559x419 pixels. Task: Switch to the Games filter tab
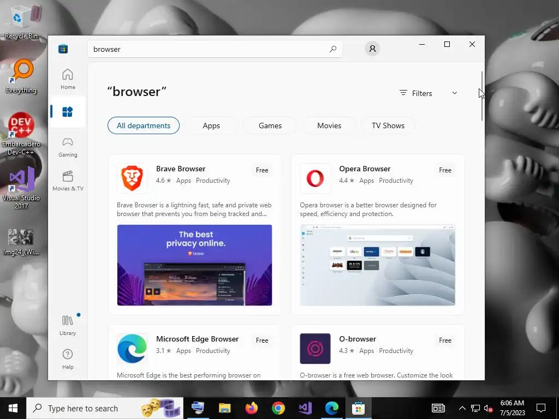270,125
